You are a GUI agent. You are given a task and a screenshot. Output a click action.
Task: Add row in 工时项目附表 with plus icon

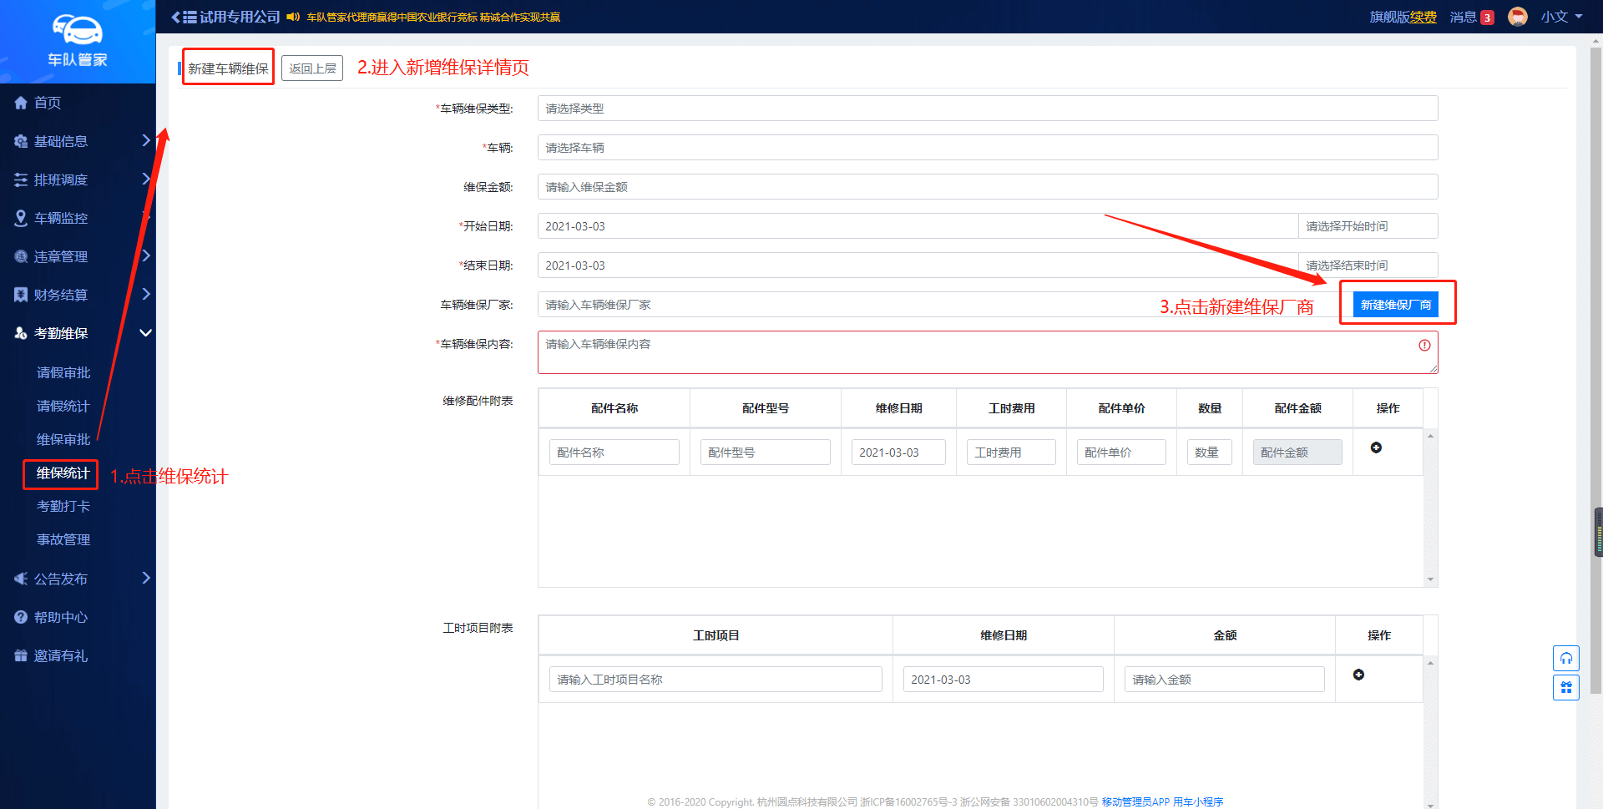[1358, 675]
